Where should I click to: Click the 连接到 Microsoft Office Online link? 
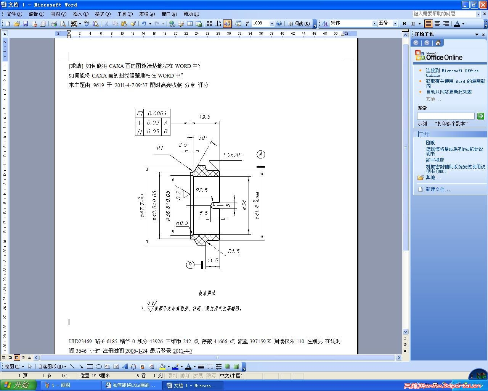tap(452, 73)
